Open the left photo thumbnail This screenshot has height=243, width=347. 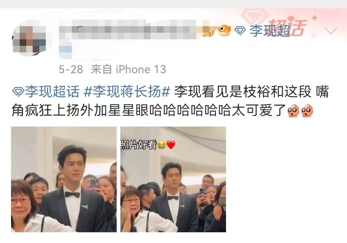tap(64, 180)
